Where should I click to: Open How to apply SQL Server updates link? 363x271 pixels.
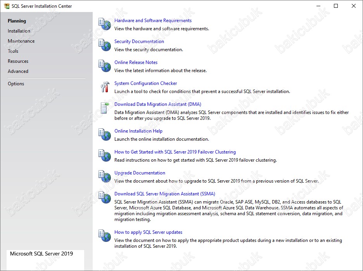tap(149, 232)
